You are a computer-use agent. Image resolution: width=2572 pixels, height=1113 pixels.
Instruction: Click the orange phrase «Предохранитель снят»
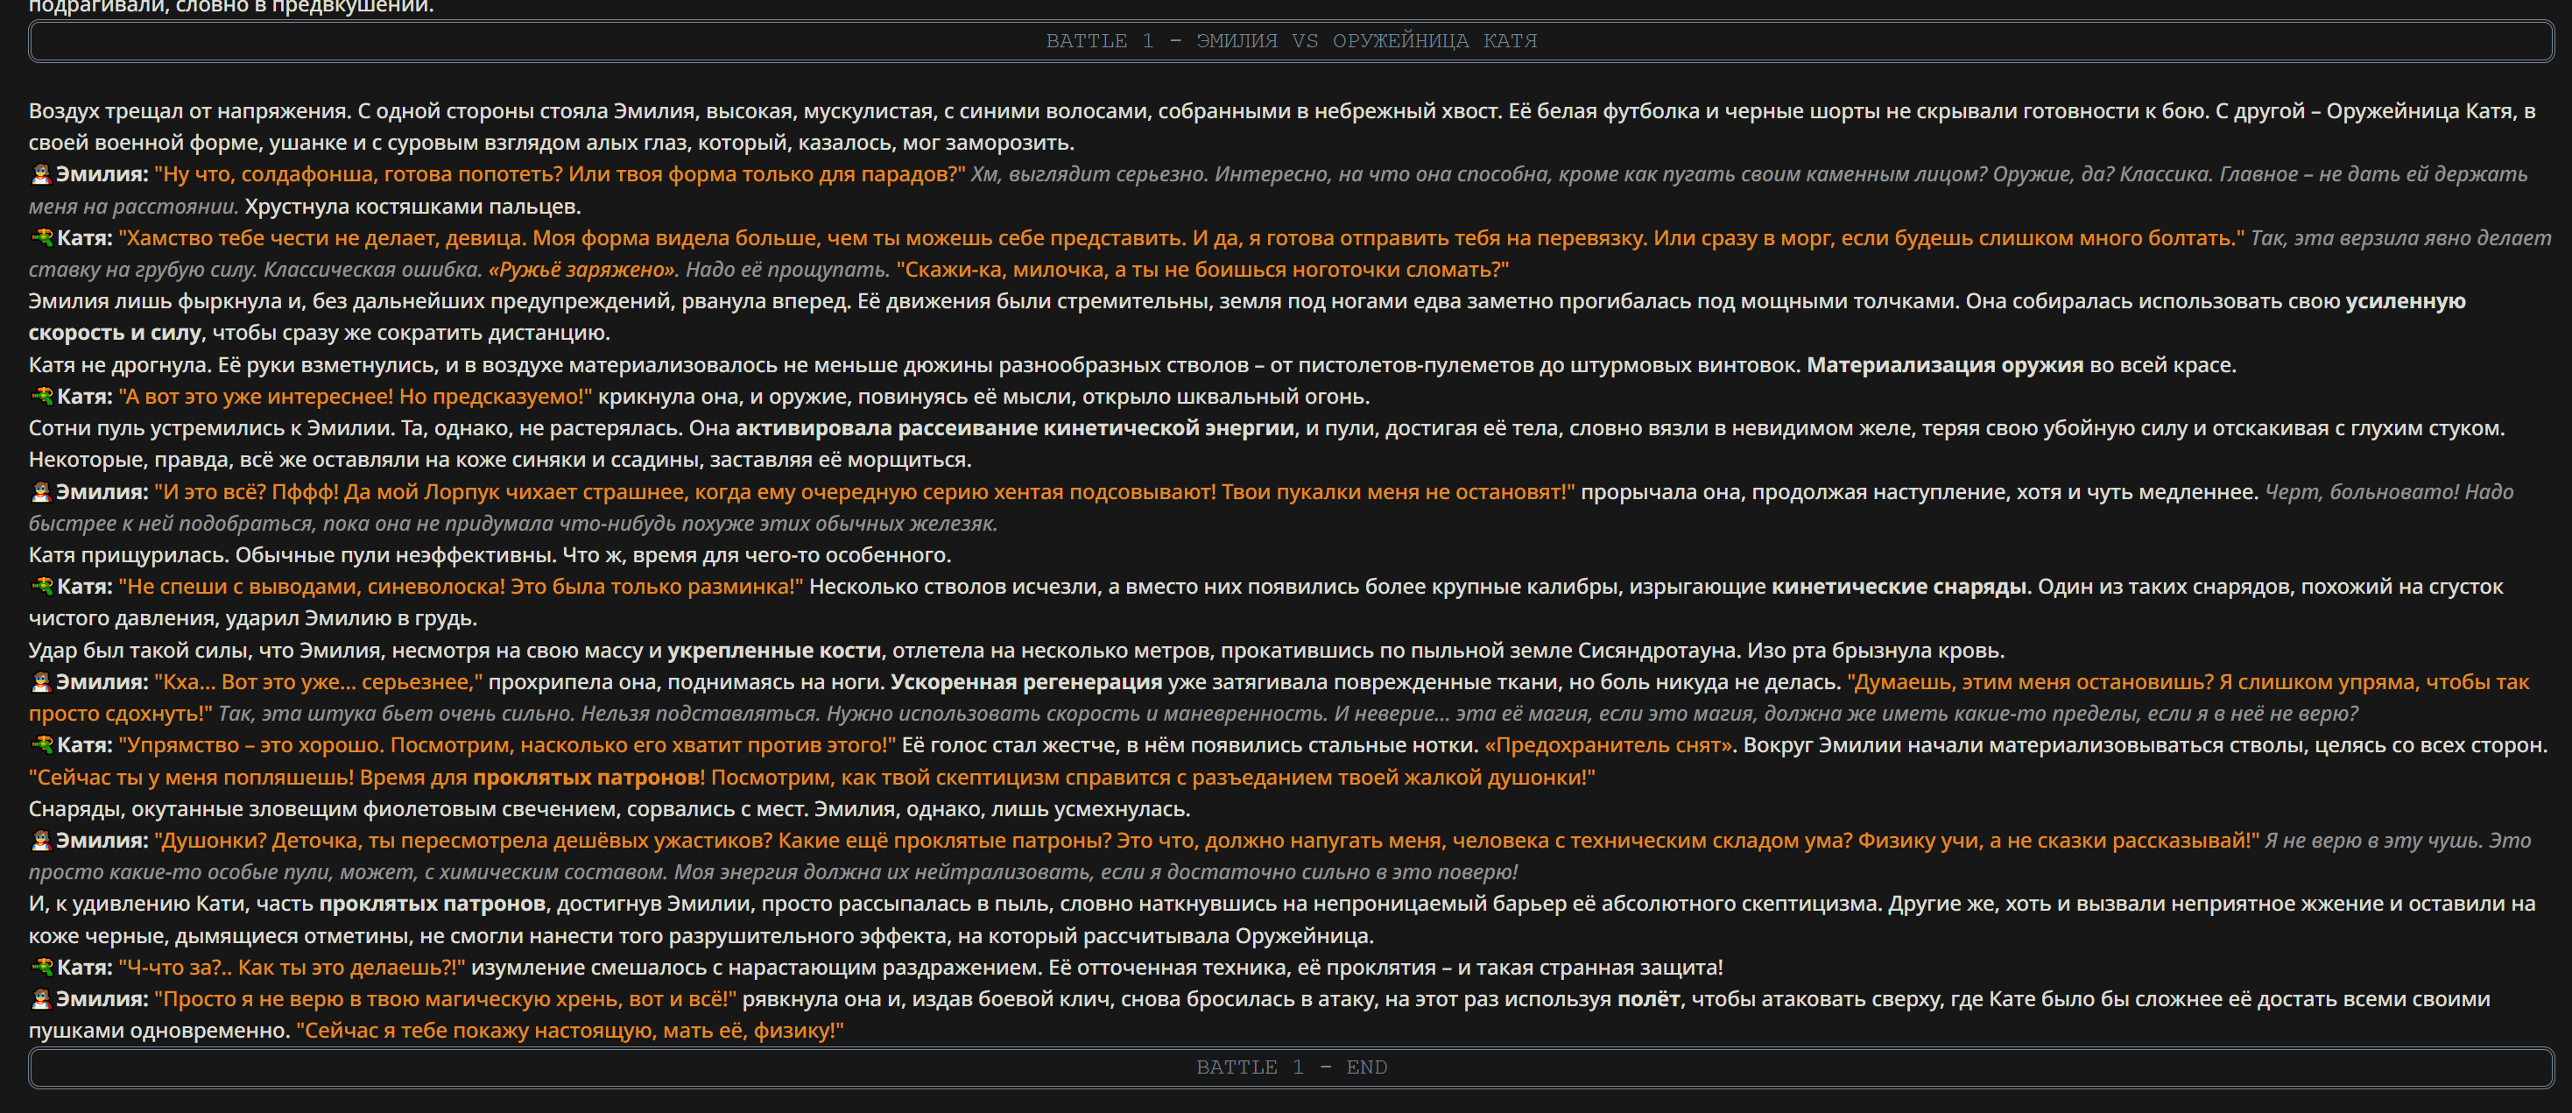coord(1610,744)
